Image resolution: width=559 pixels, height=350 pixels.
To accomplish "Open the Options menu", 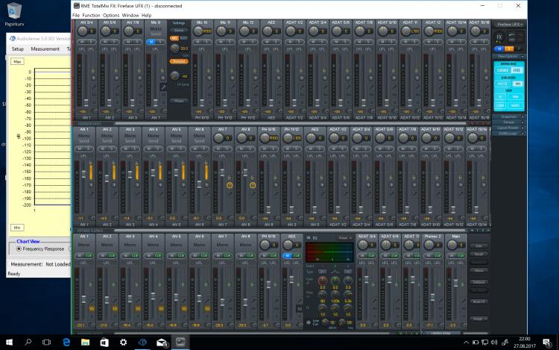I will coord(110,15).
